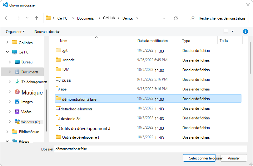
Task: Close the Ouvrir un dossier dialog
Action: (248, 5)
